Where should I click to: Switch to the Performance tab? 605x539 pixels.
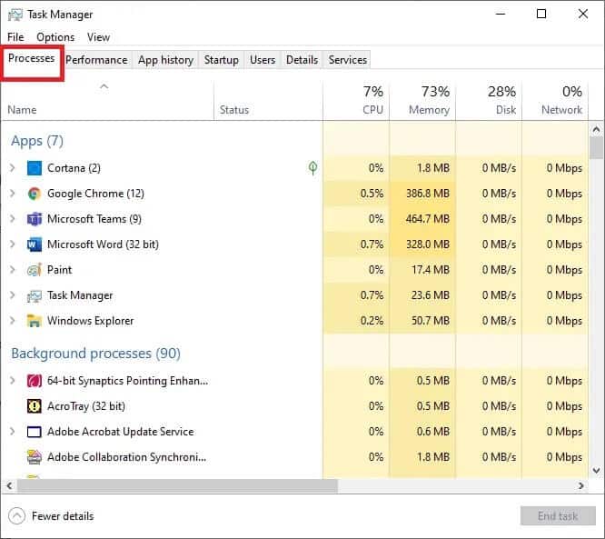click(x=96, y=60)
